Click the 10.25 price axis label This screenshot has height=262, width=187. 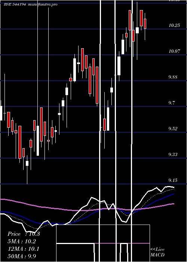174,25
